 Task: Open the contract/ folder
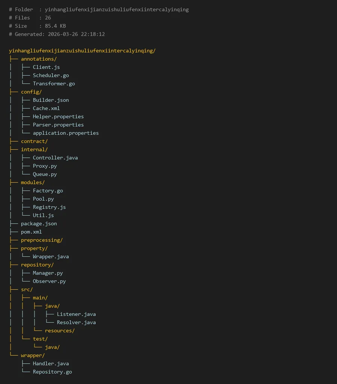point(34,141)
